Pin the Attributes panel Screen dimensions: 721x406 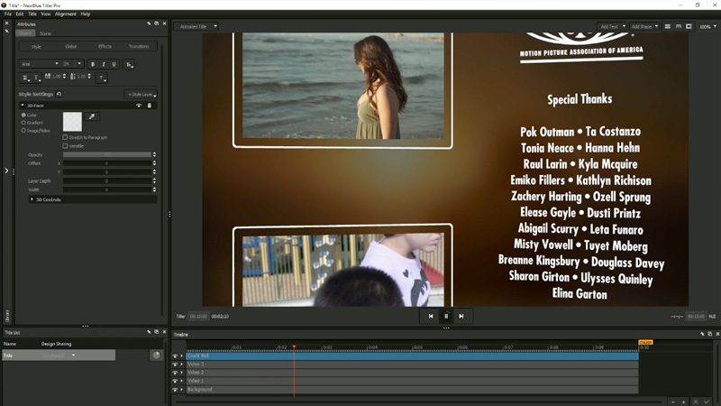coord(149,23)
